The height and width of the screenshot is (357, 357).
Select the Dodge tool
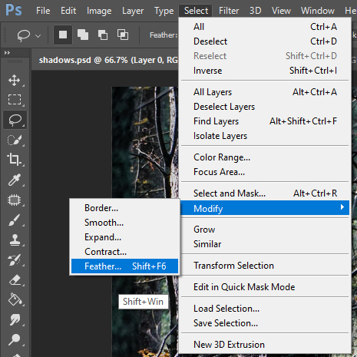15,339
